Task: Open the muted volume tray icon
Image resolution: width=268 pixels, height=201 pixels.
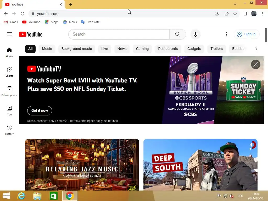Action: click(232, 196)
